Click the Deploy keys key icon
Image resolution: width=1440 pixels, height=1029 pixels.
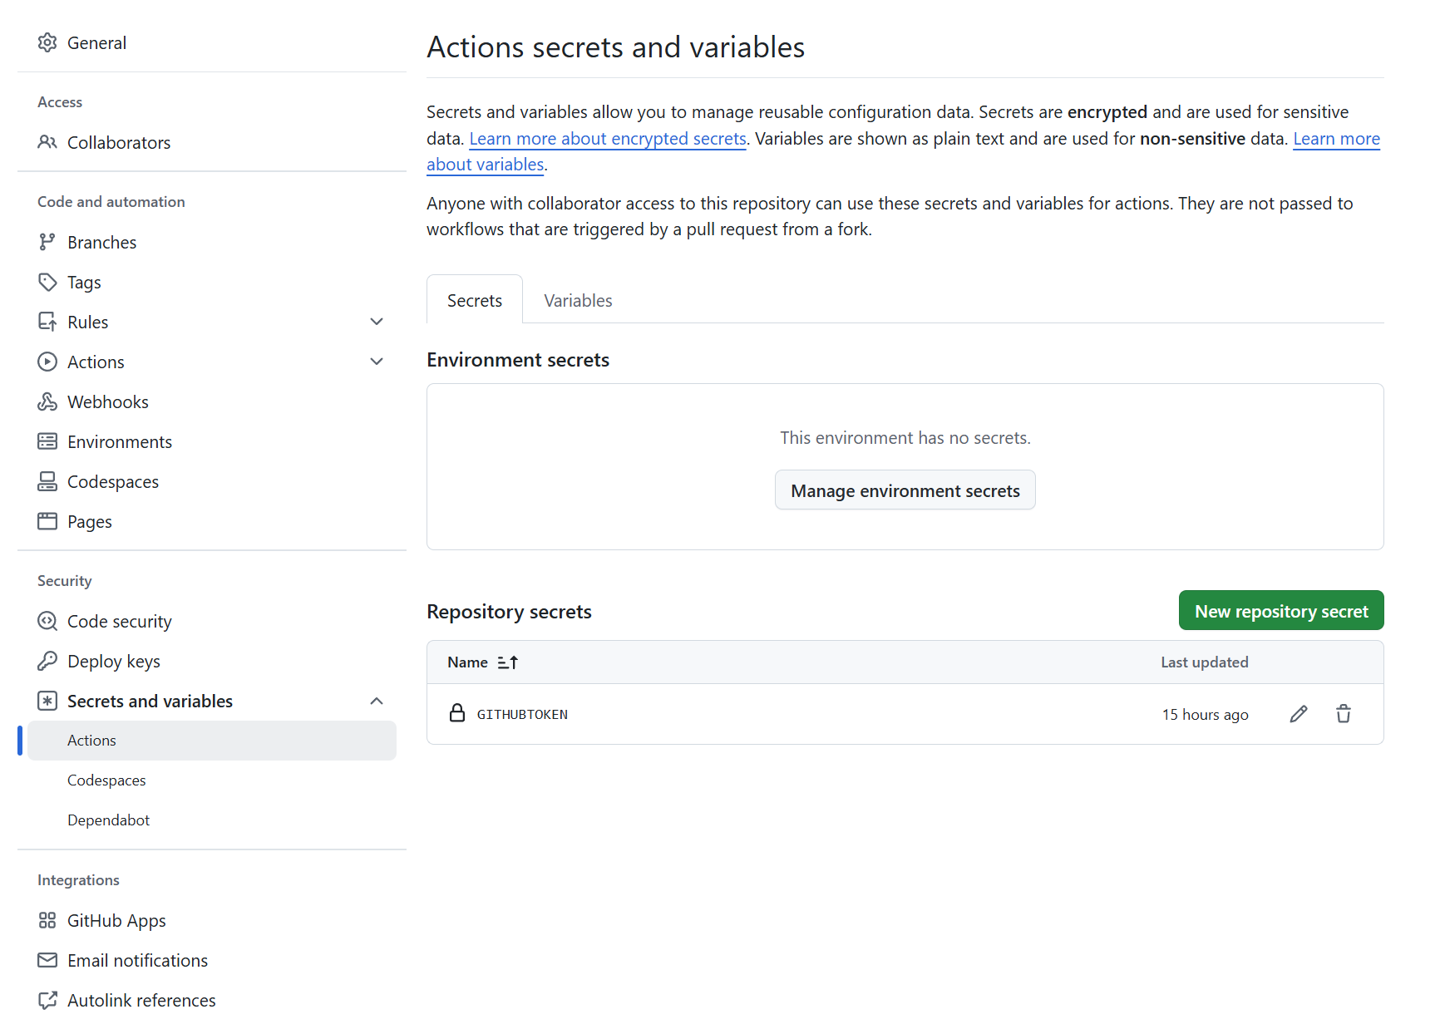coord(48,661)
